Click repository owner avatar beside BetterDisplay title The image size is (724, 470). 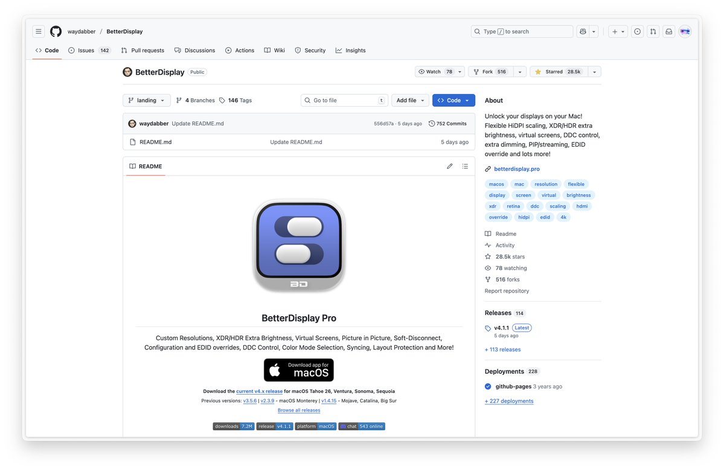click(127, 72)
